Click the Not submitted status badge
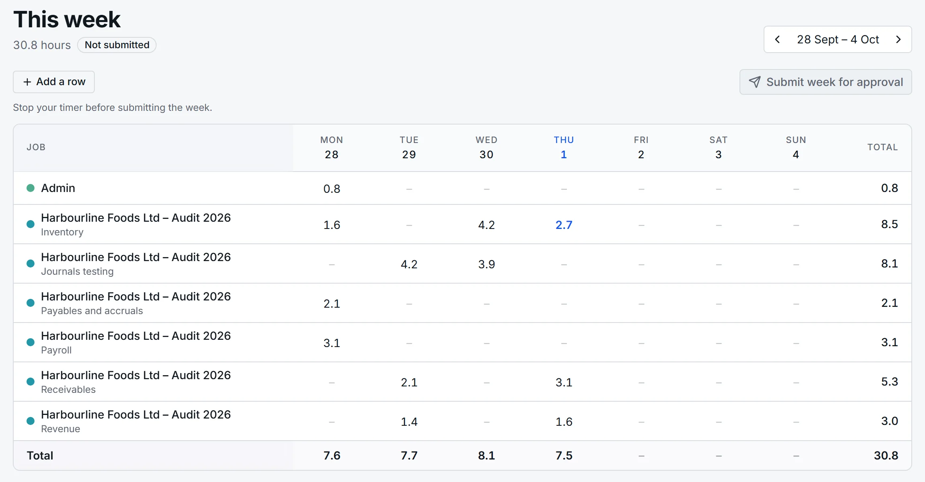Viewport: 925px width, 482px height. [117, 45]
